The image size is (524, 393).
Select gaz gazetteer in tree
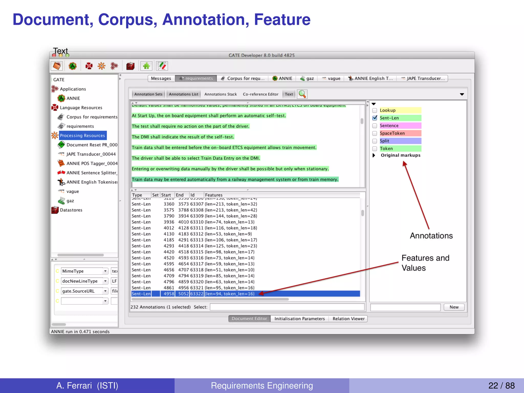tap(70, 201)
